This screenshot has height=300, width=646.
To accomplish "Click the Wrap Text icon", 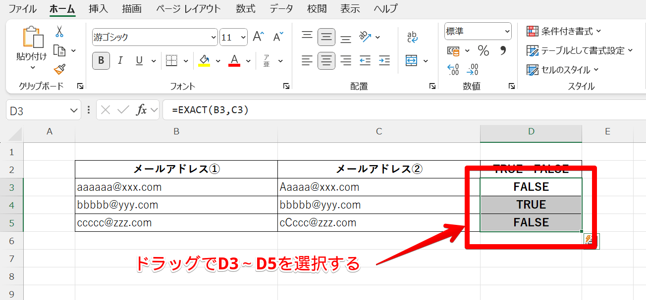I will 412,37.
